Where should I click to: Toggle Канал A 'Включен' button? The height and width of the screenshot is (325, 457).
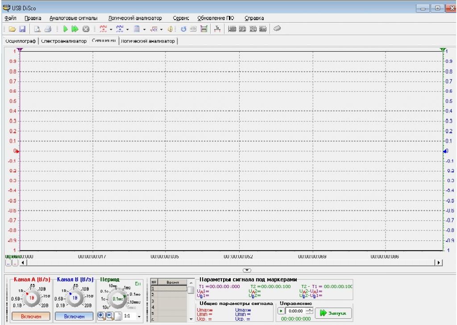(x=29, y=316)
